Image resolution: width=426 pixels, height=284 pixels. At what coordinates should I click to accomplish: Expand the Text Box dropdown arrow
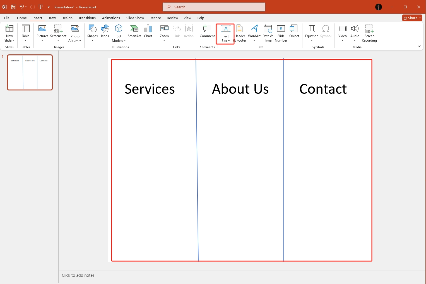pos(229,41)
